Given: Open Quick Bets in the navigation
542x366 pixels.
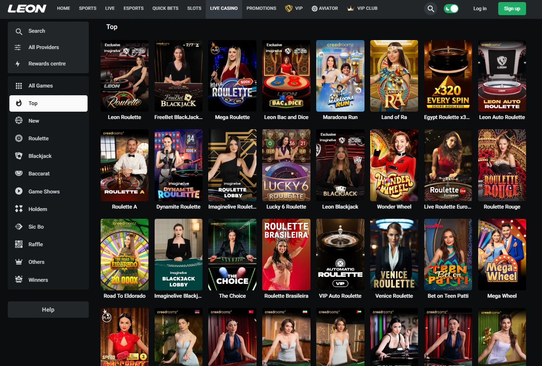Looking at the screenshot, I should point(165,8).
